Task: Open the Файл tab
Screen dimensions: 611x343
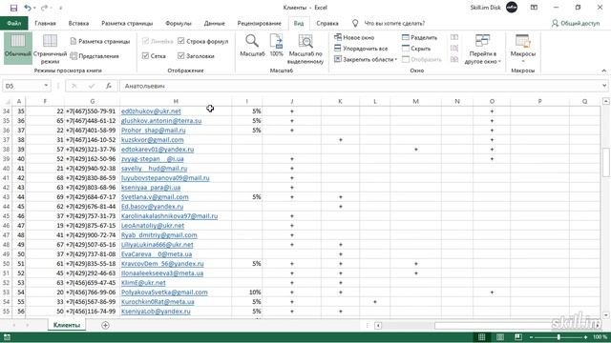Action: click(x=13, y=23)
